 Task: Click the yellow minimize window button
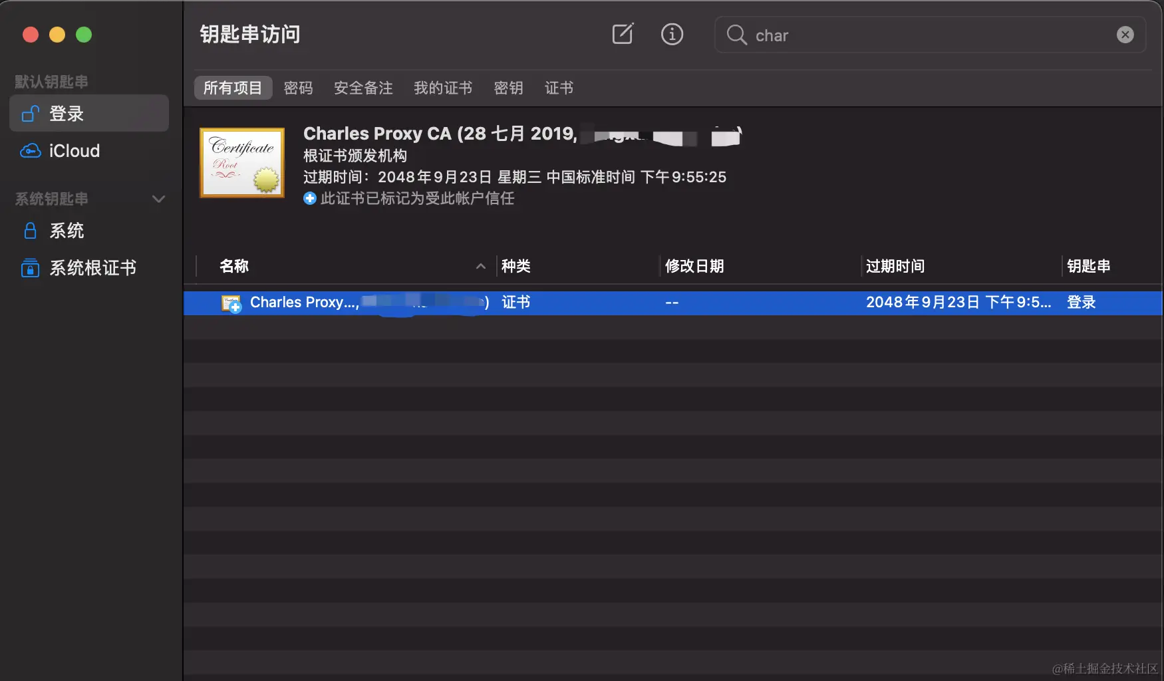click(57, 35)
